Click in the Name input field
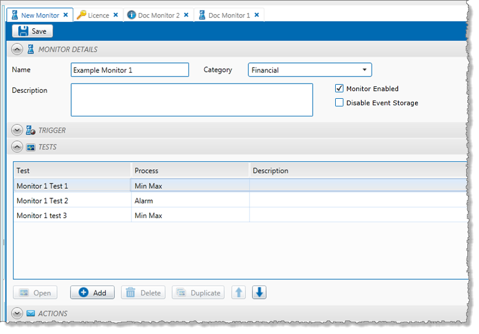This screenshot has width=479, height=334. (x=130, y=70)
